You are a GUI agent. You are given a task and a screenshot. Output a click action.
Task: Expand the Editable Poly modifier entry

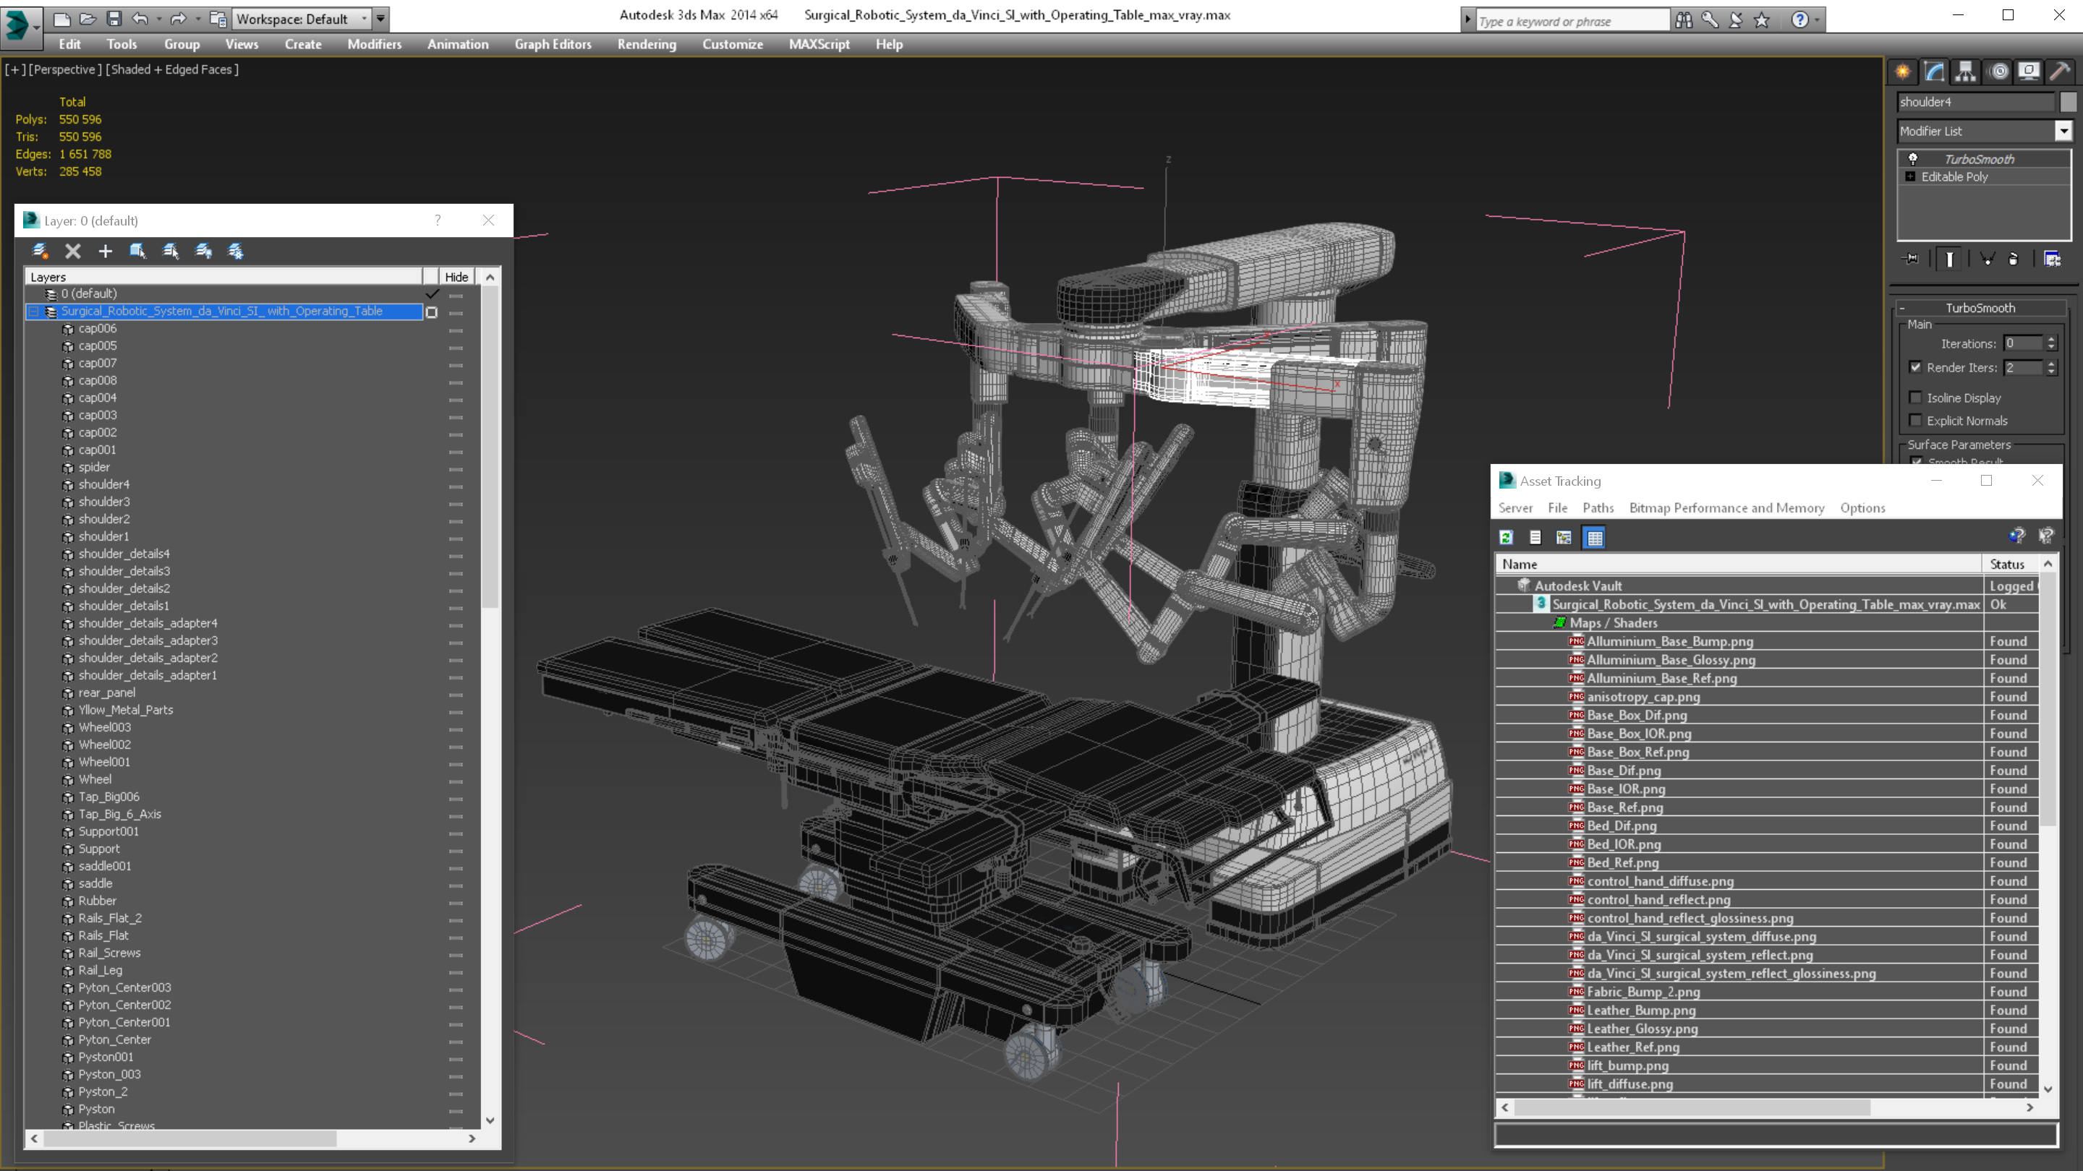1910,177
